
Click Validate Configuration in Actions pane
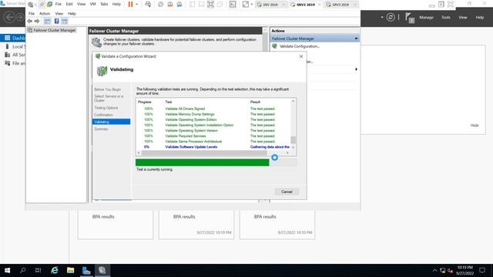pos(300,46)
